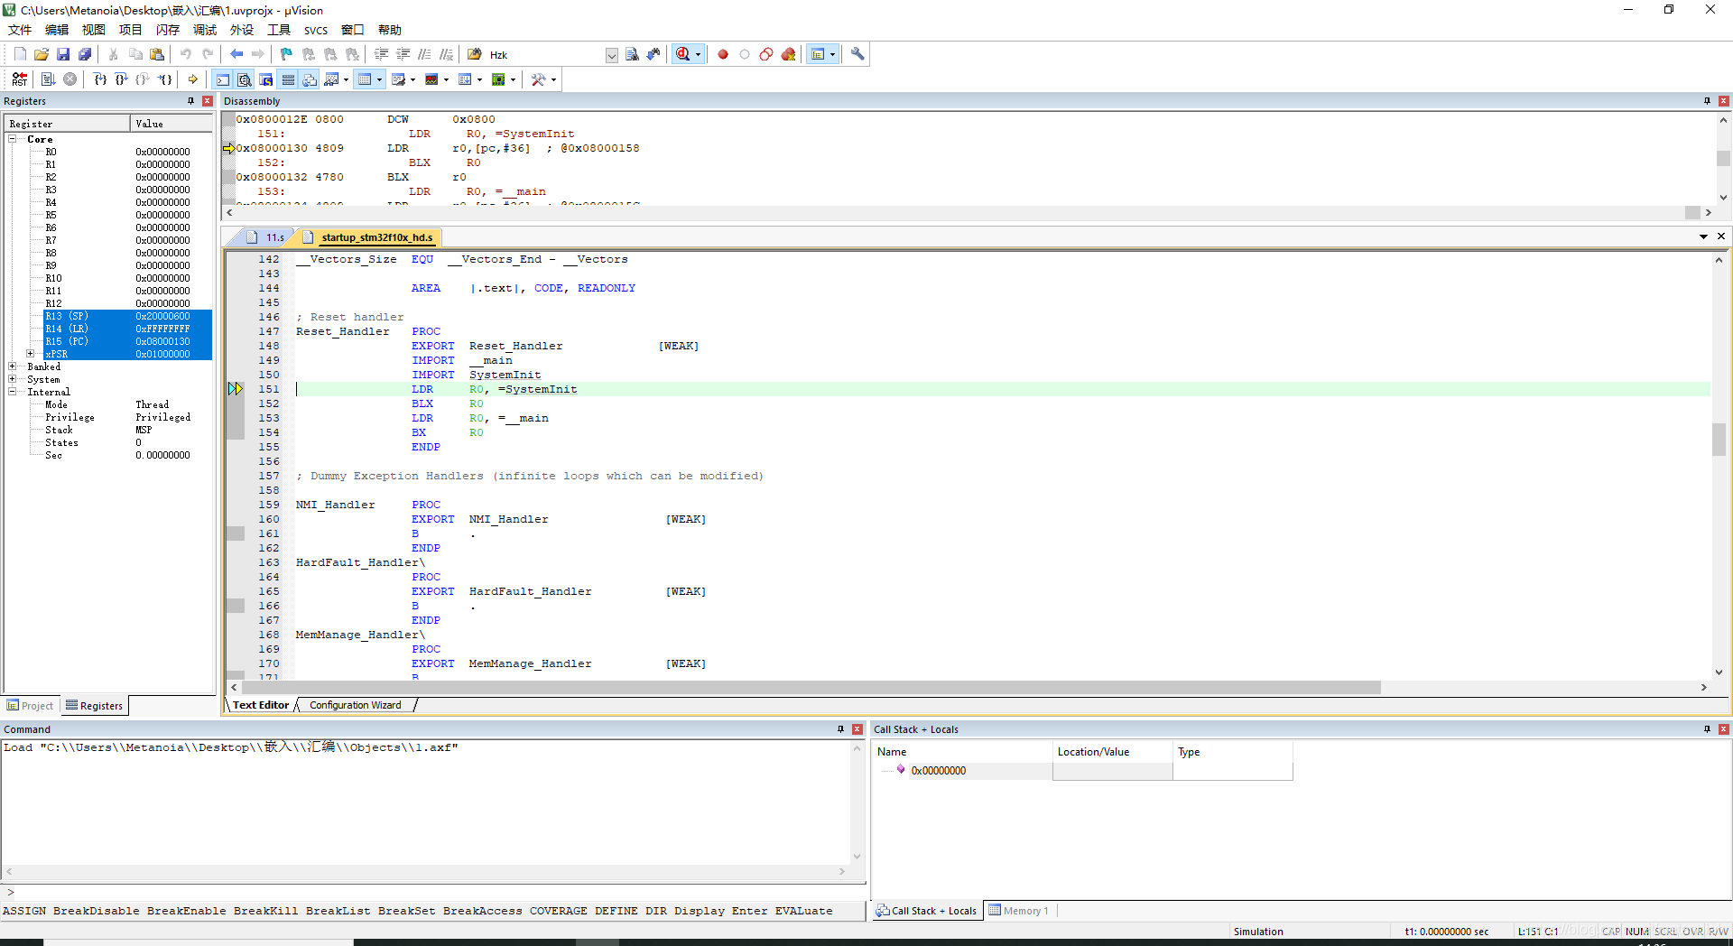Close the Command panel

(x=857, y=729)
